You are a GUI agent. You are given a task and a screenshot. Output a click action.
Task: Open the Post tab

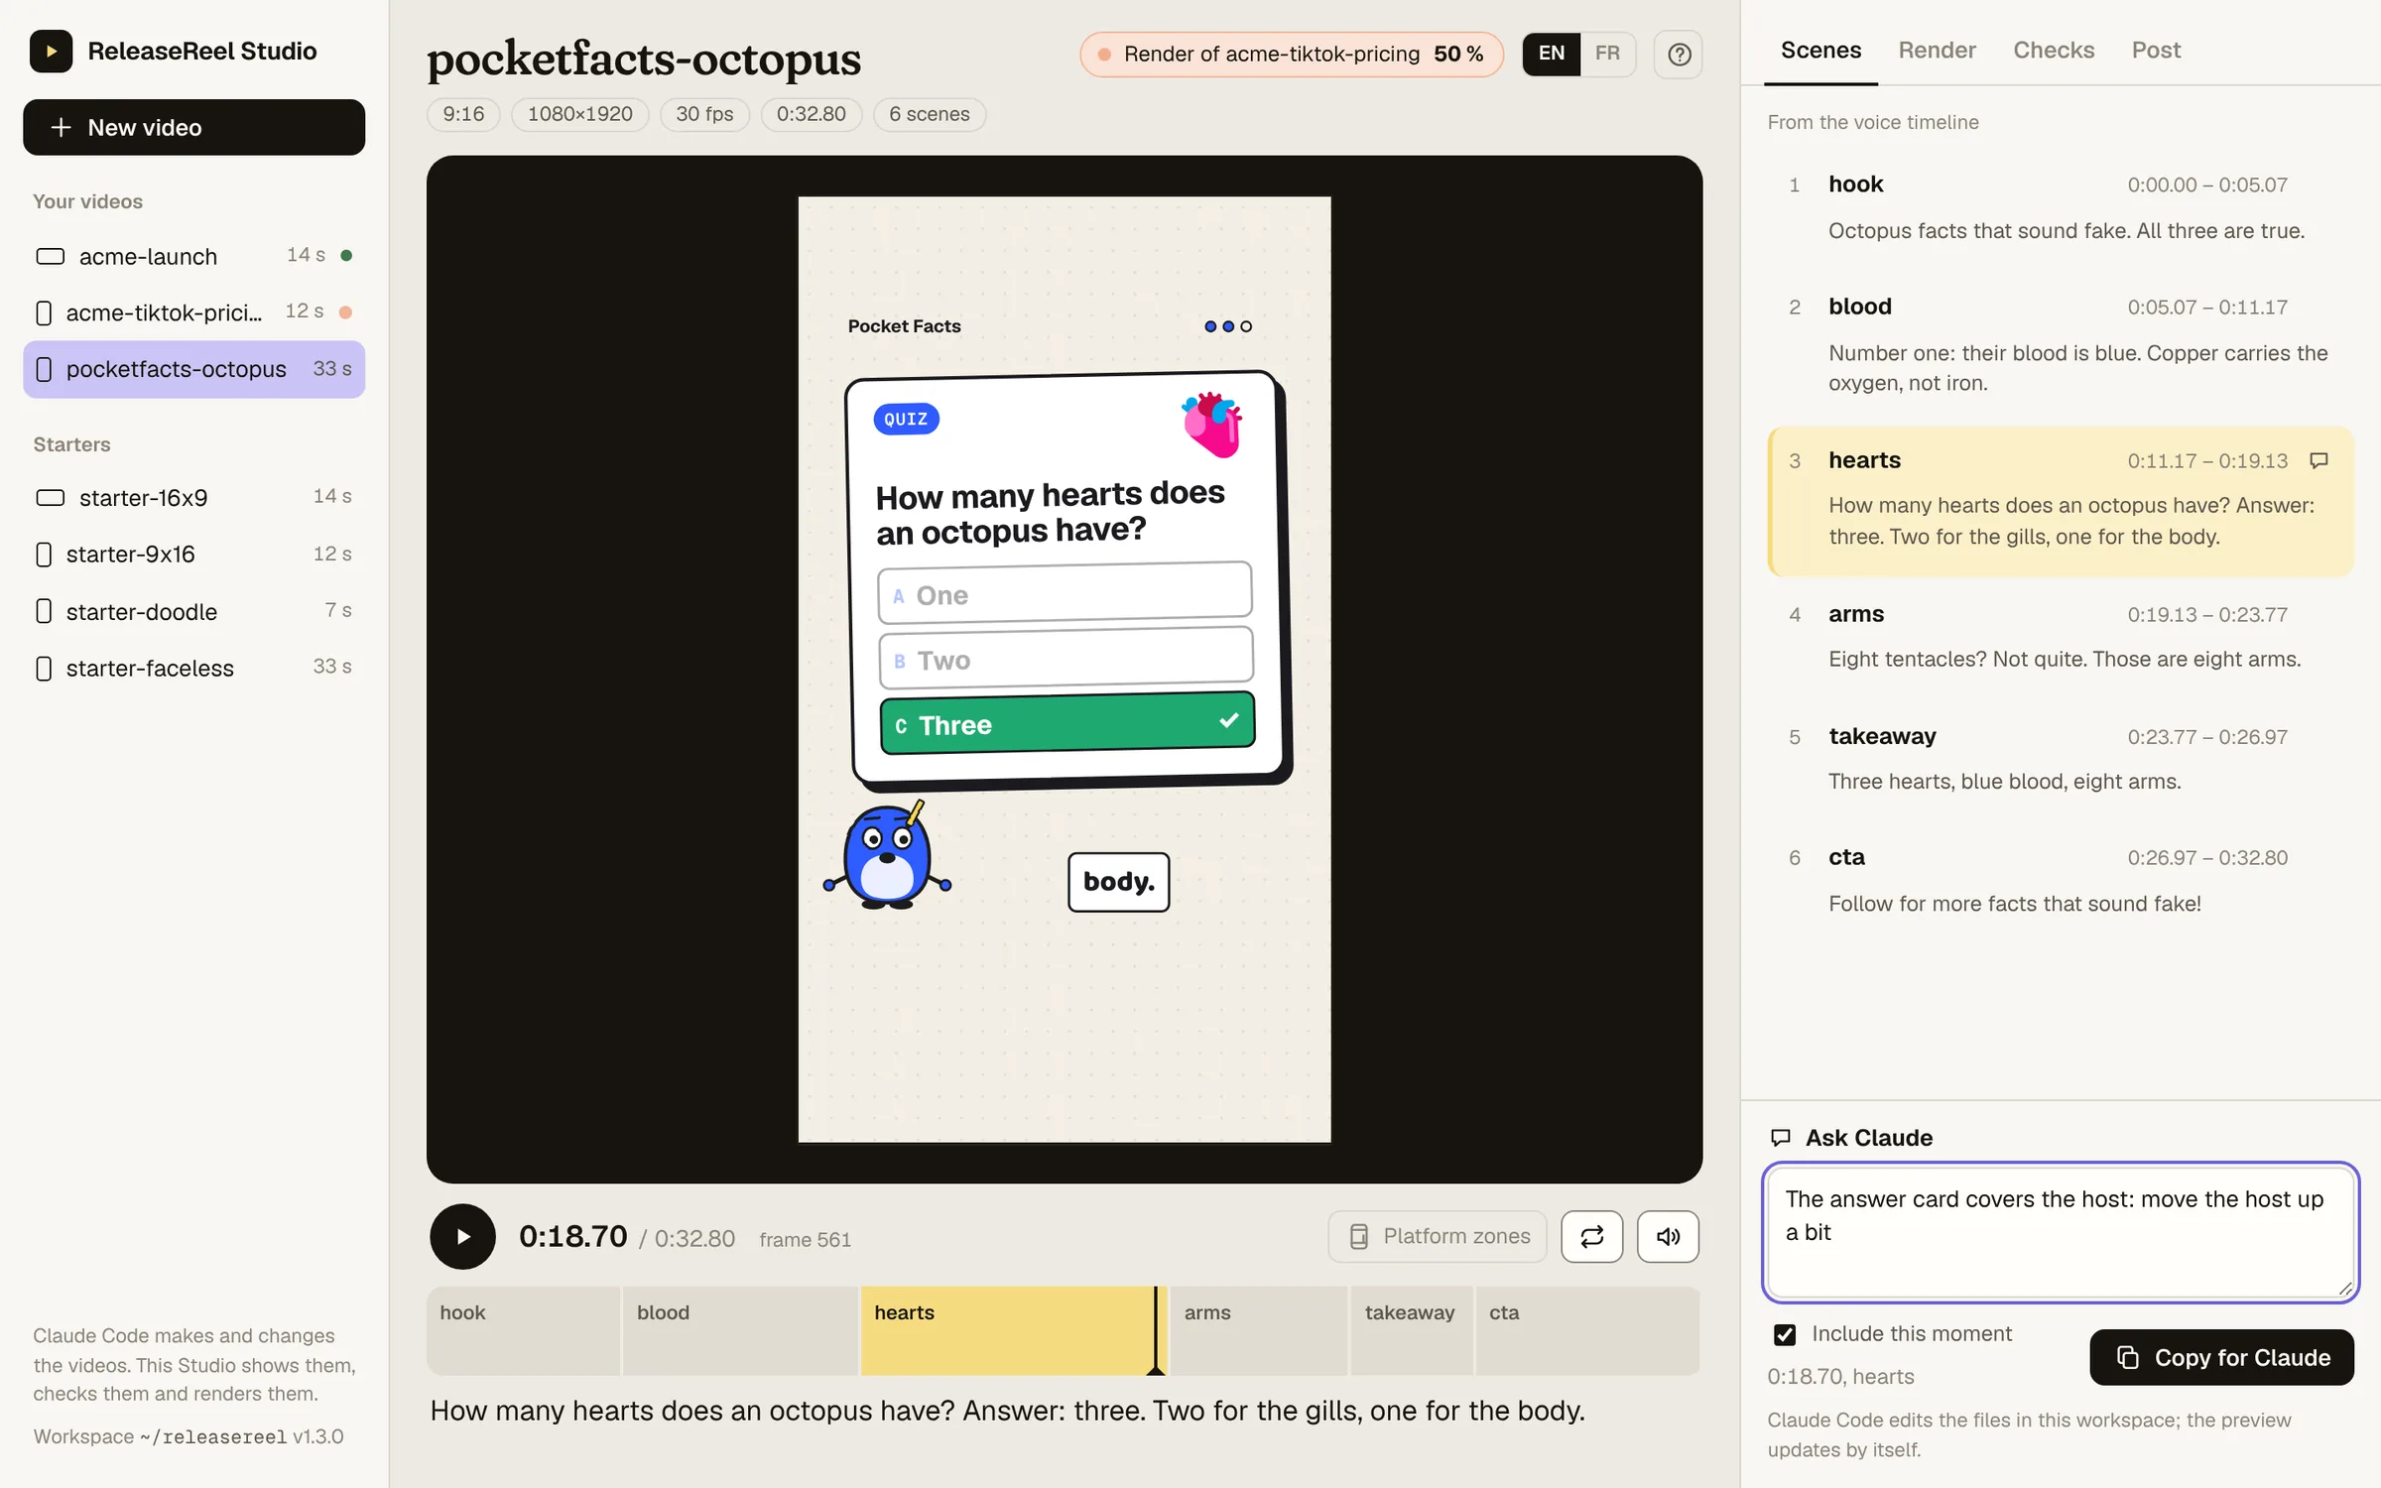(2156, 51)
